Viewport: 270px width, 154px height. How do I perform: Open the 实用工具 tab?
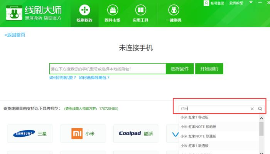coord(140,13)
